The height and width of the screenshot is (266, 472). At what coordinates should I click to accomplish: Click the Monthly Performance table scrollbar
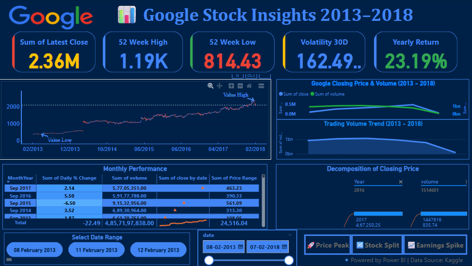(263, 200)
